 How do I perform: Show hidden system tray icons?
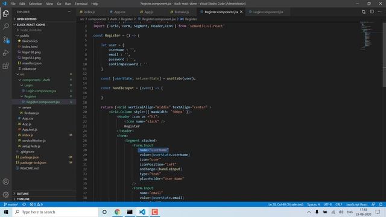309,212
